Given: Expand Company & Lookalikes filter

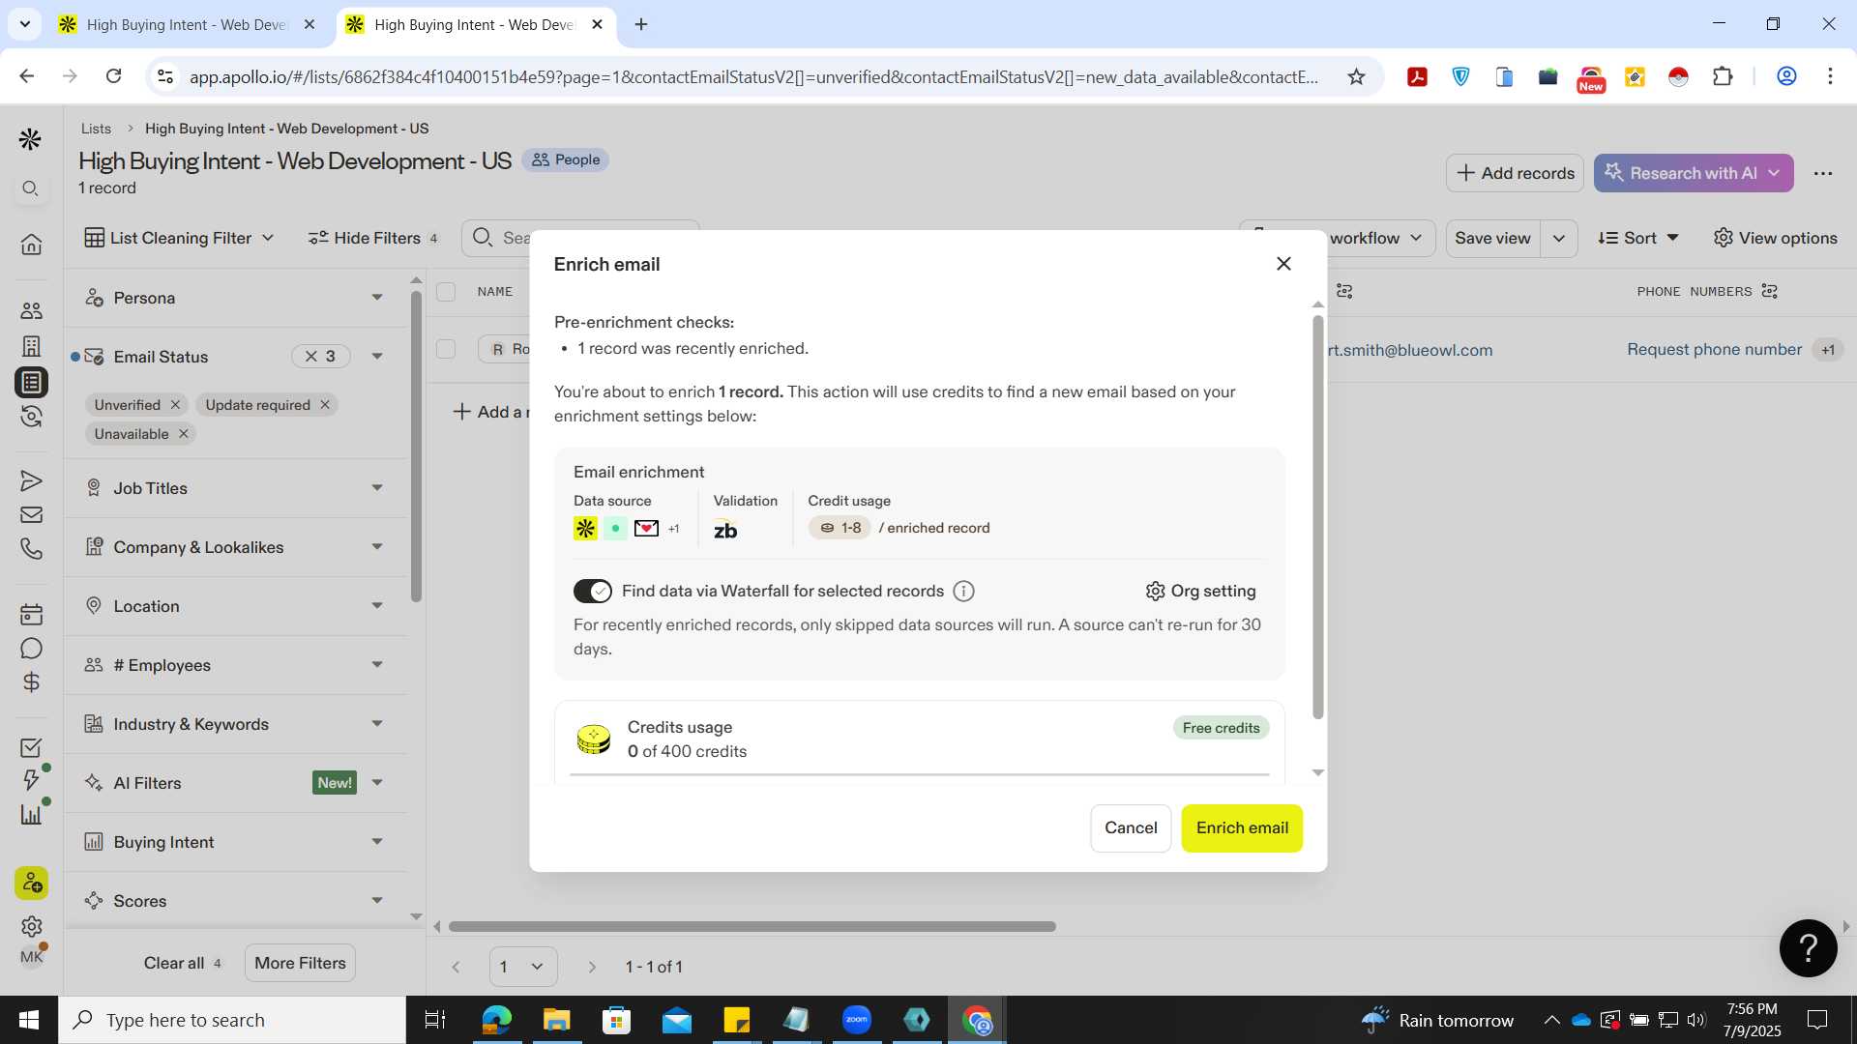Looking at the screenshot, I should tap(377, 547).
